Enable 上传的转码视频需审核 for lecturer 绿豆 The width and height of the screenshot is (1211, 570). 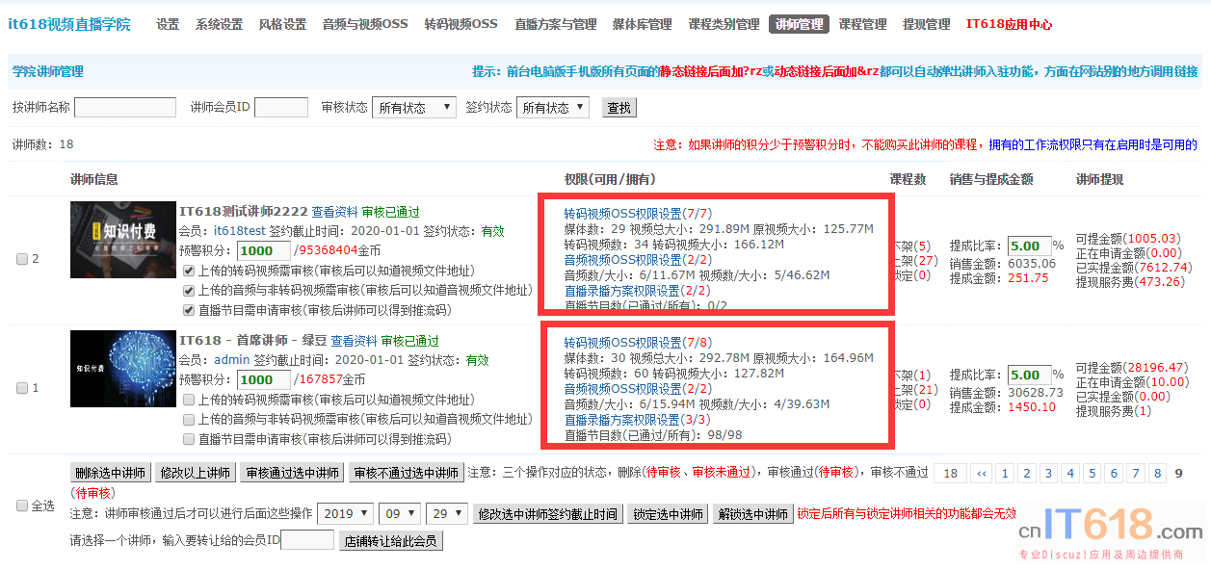190,399
